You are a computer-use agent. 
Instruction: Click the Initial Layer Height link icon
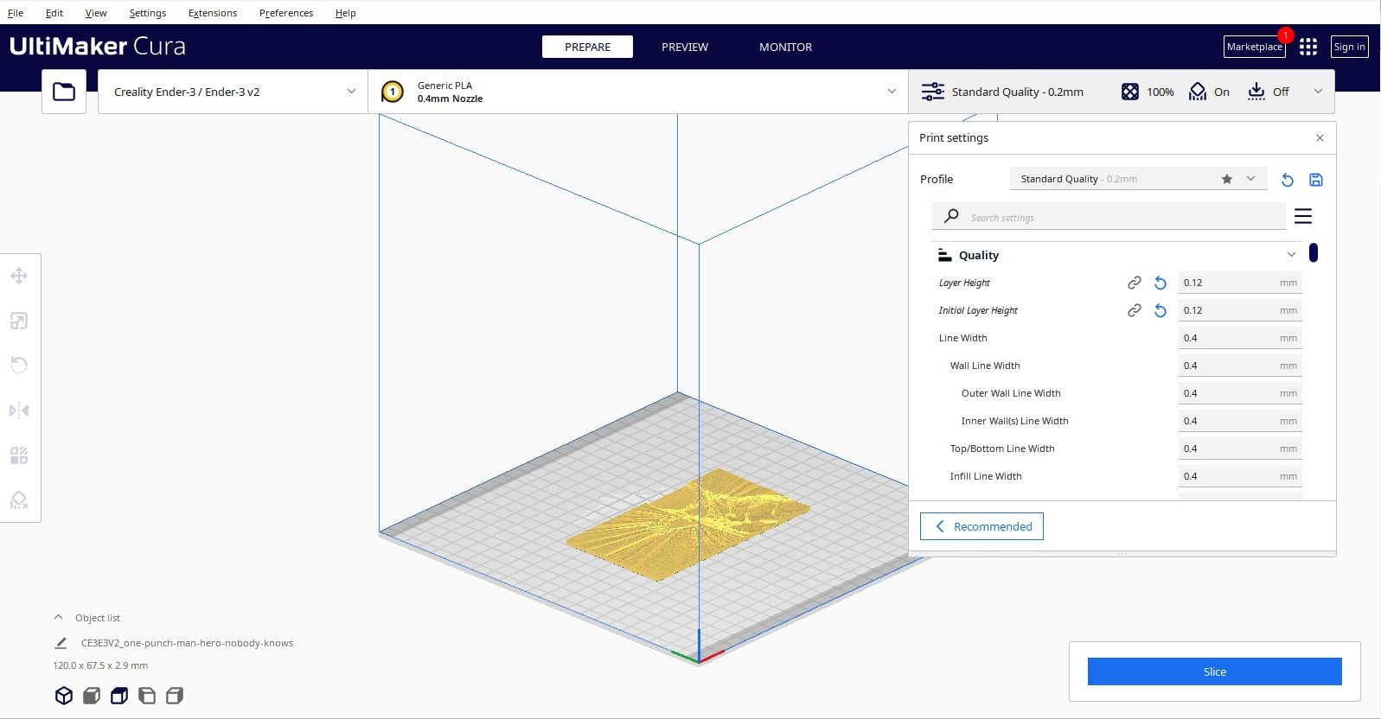tap(1135, 310)
